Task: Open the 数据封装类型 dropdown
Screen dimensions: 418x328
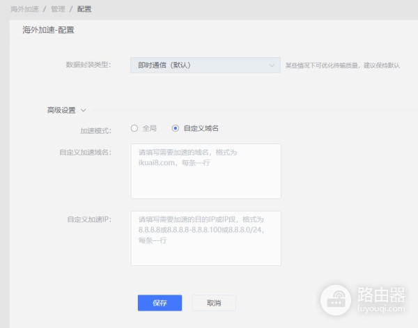Action: point(206,65)
